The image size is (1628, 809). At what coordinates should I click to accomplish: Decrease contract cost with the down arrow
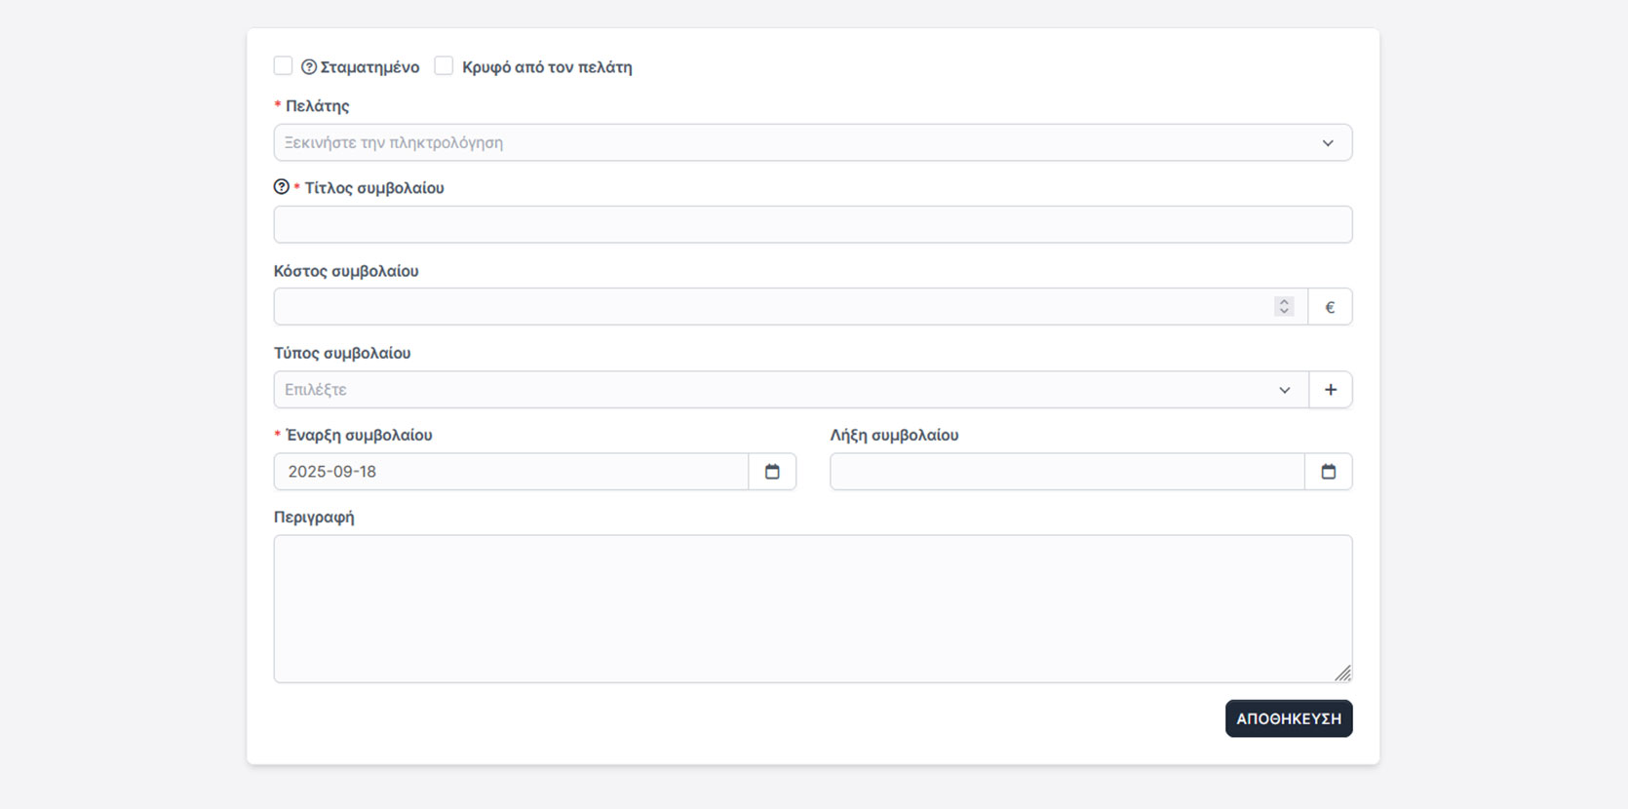[1284, 311]
